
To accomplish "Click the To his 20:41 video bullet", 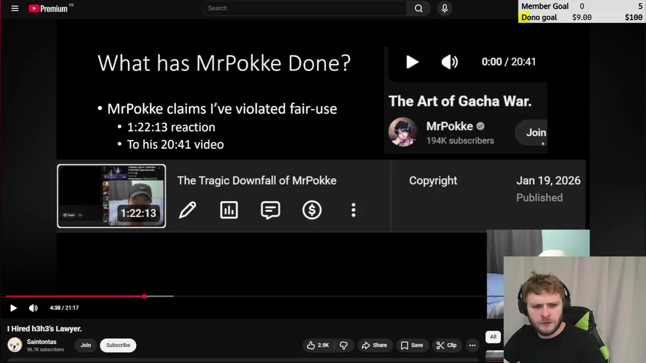I will coord(175,145).
